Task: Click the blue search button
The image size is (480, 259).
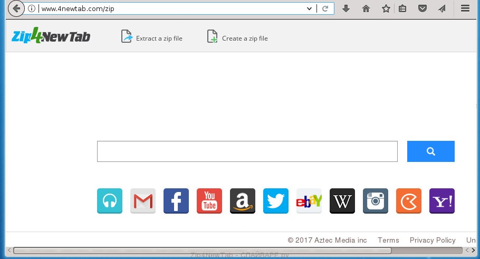Action: tap(431, 151)
